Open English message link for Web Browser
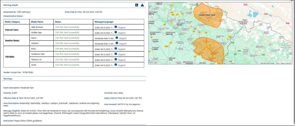Image resolution: width=295 pixels, height=126 pixels. coord(122,27)
